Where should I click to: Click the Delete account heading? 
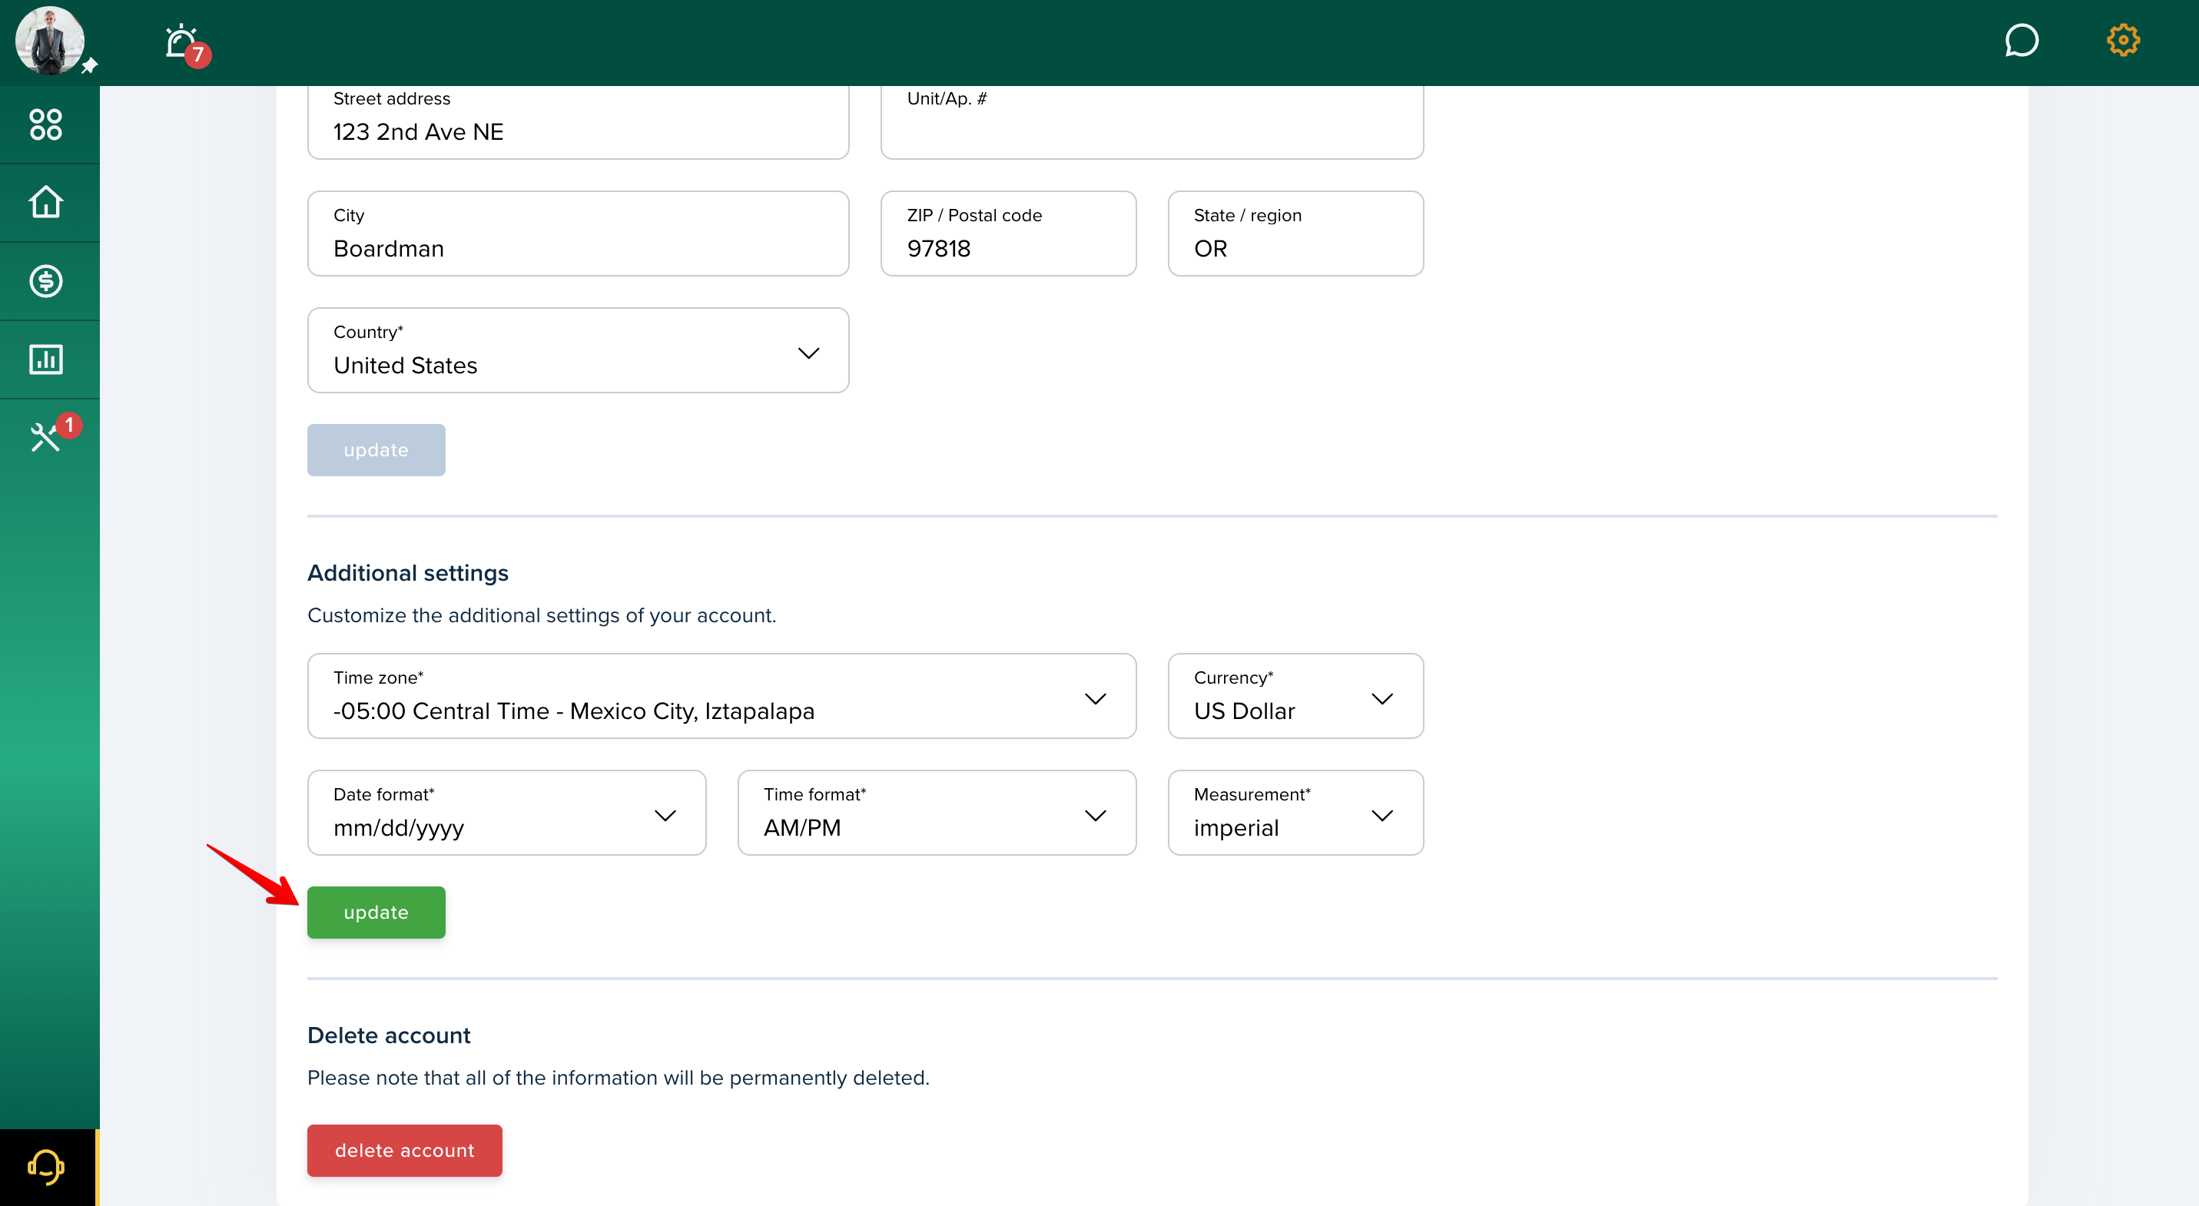389,1035
